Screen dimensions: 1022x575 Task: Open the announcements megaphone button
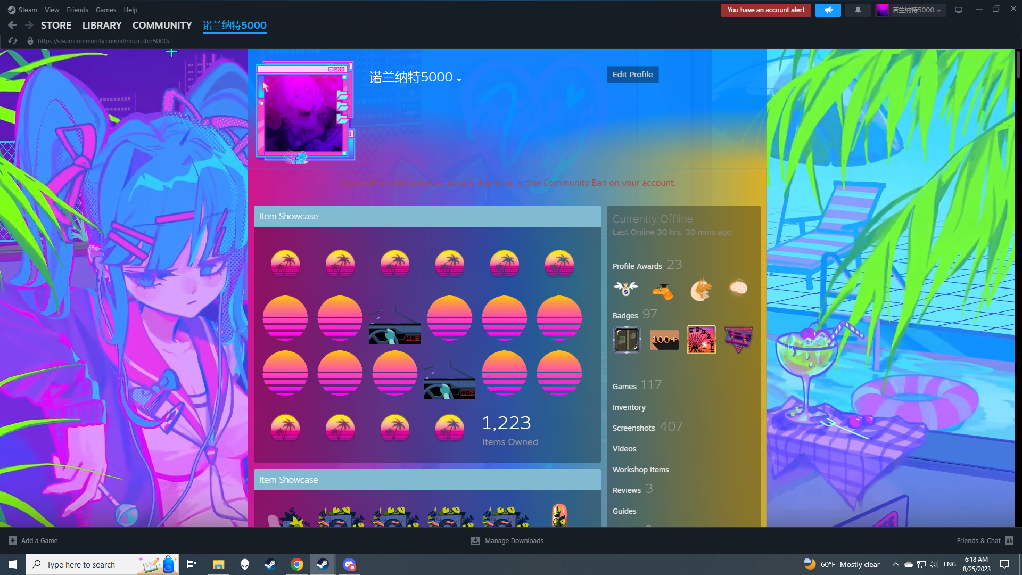[828, 10]
